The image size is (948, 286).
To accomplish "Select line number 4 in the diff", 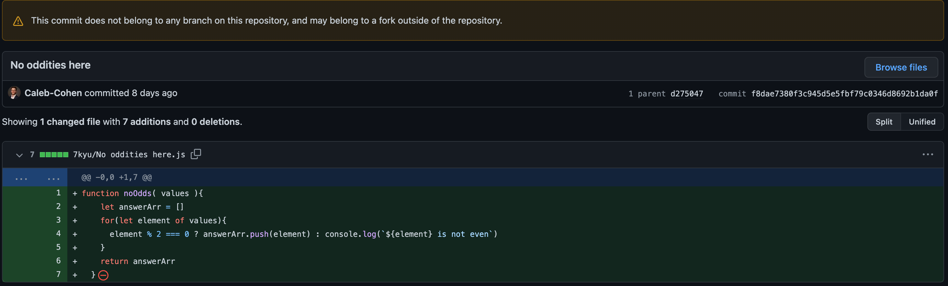I will click(x=58, y=234).
